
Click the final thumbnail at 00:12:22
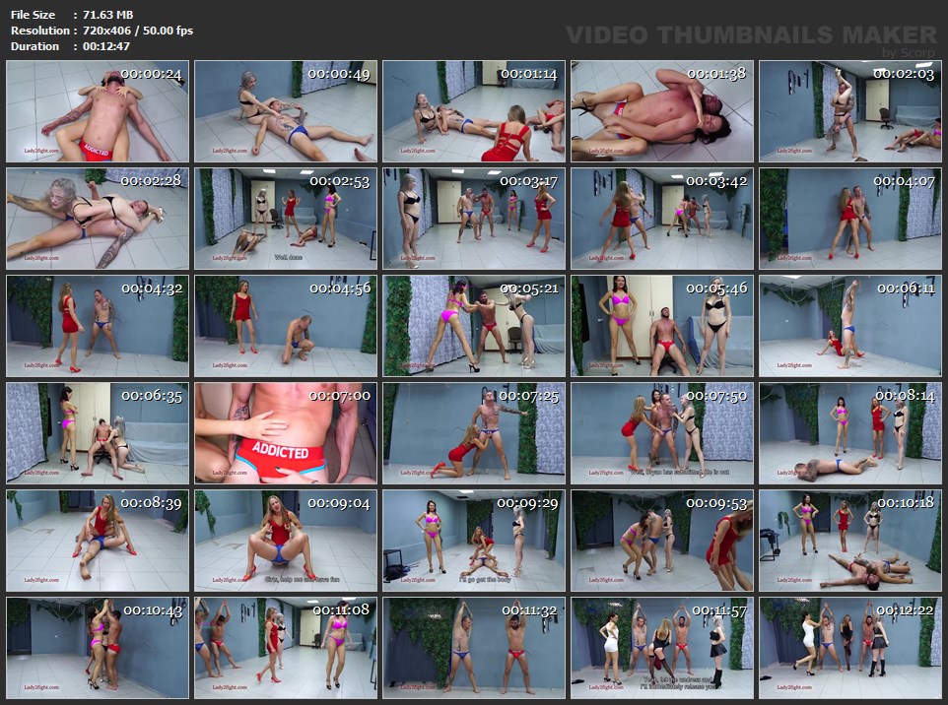tap(849, 648)
